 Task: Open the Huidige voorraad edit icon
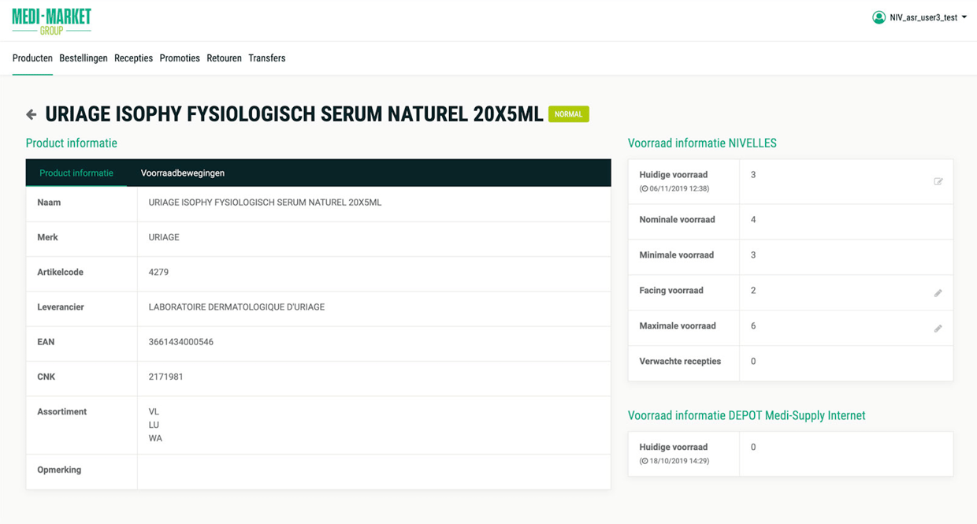(x=938, y=181)
